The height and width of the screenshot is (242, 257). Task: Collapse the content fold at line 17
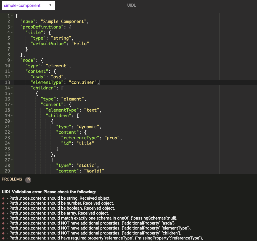(x=12, y=105)
